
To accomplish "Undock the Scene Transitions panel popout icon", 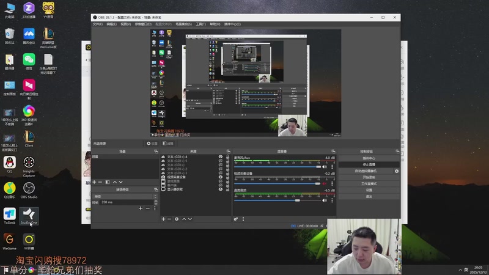I will tap(156, 189).
